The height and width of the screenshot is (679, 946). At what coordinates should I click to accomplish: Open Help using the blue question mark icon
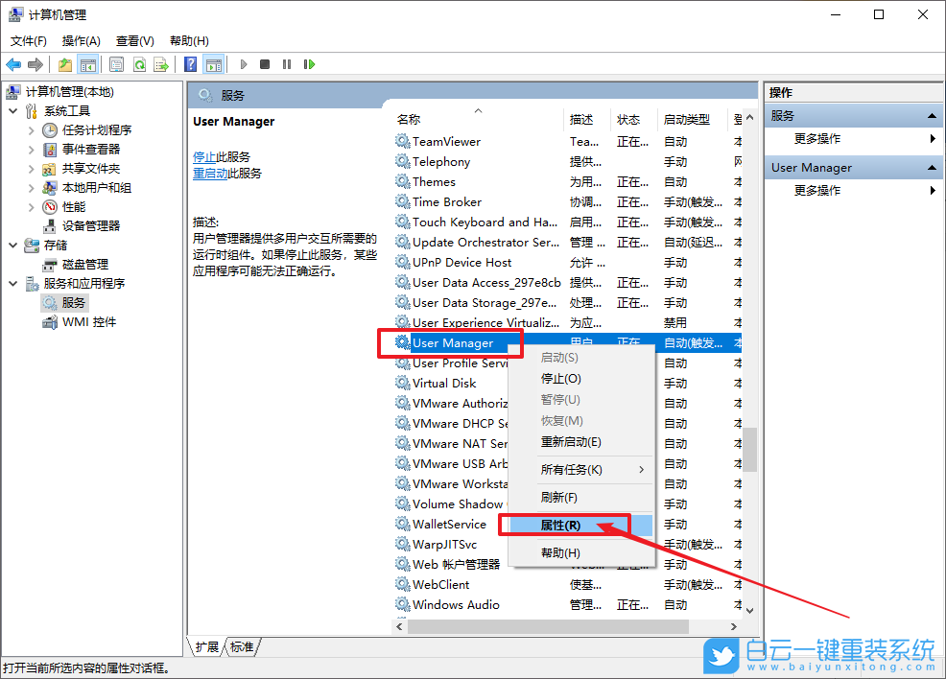[x=193, y=64]
